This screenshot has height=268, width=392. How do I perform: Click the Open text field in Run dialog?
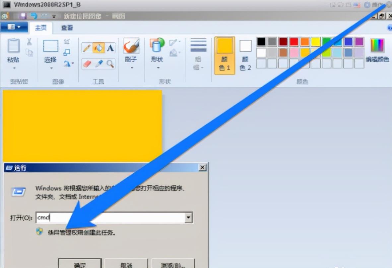pyautogui.click(x=110, y=217)
